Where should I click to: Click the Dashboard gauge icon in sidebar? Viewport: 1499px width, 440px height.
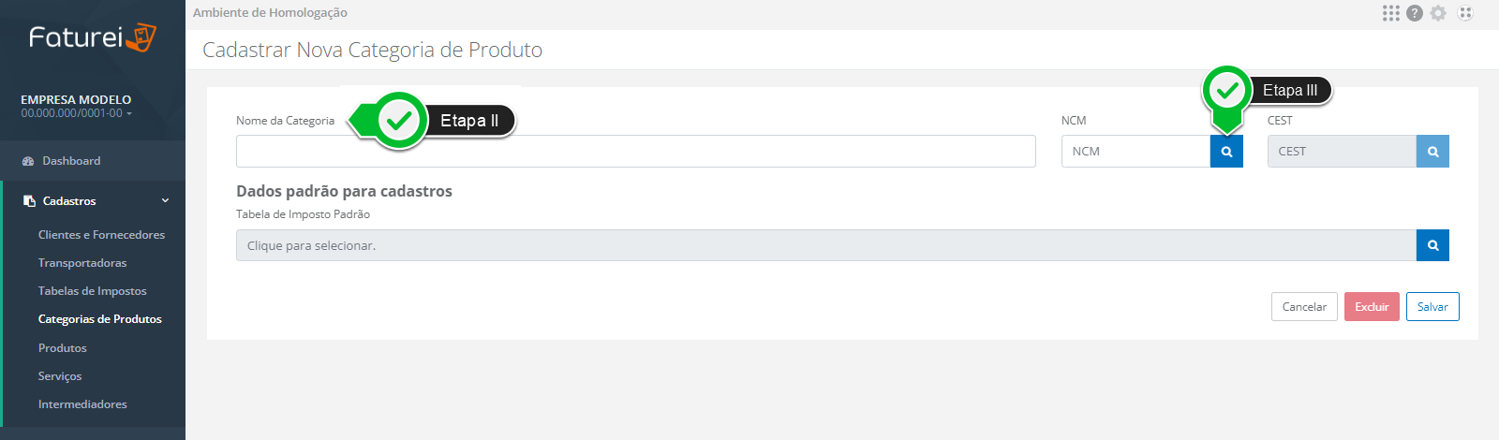click(28, 161)
